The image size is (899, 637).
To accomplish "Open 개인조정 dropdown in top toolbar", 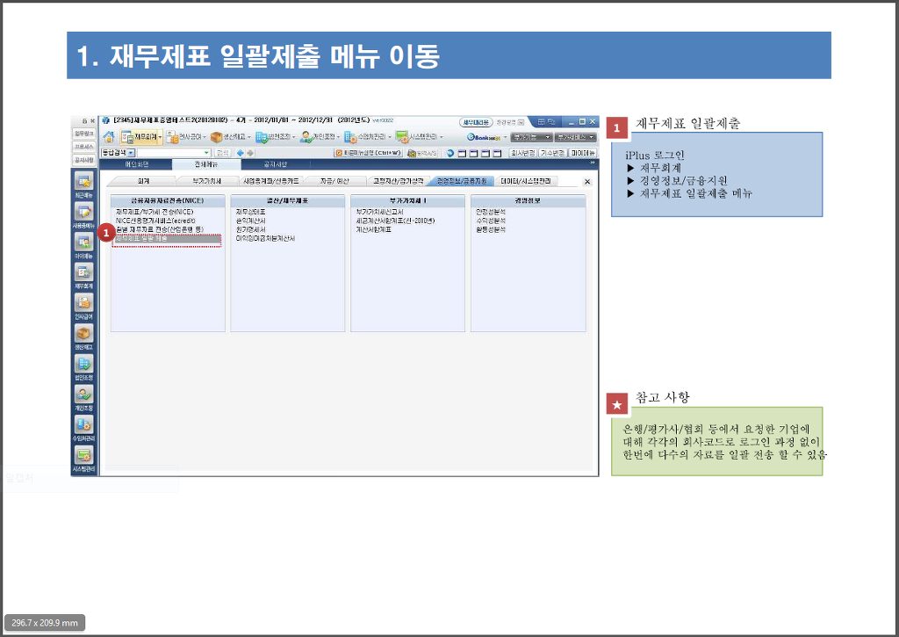I will [320, 137].
